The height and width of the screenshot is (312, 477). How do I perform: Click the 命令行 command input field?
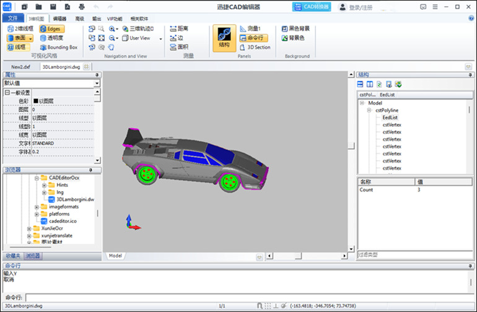pos(248,298)
